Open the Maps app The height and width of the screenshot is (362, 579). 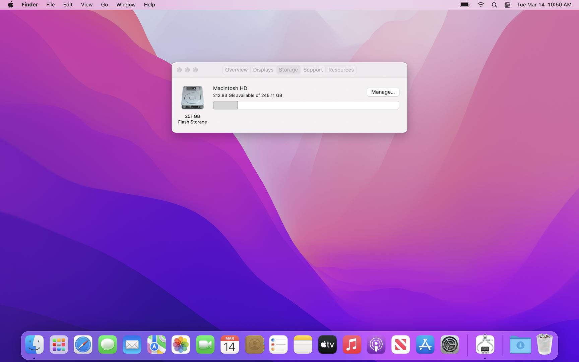pyautogui.click(x=156, y=344)
